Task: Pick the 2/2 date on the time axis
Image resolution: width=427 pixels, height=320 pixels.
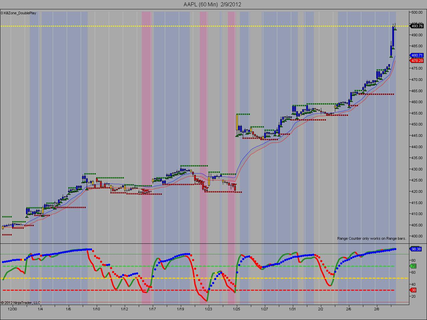Action: (321, 309)
